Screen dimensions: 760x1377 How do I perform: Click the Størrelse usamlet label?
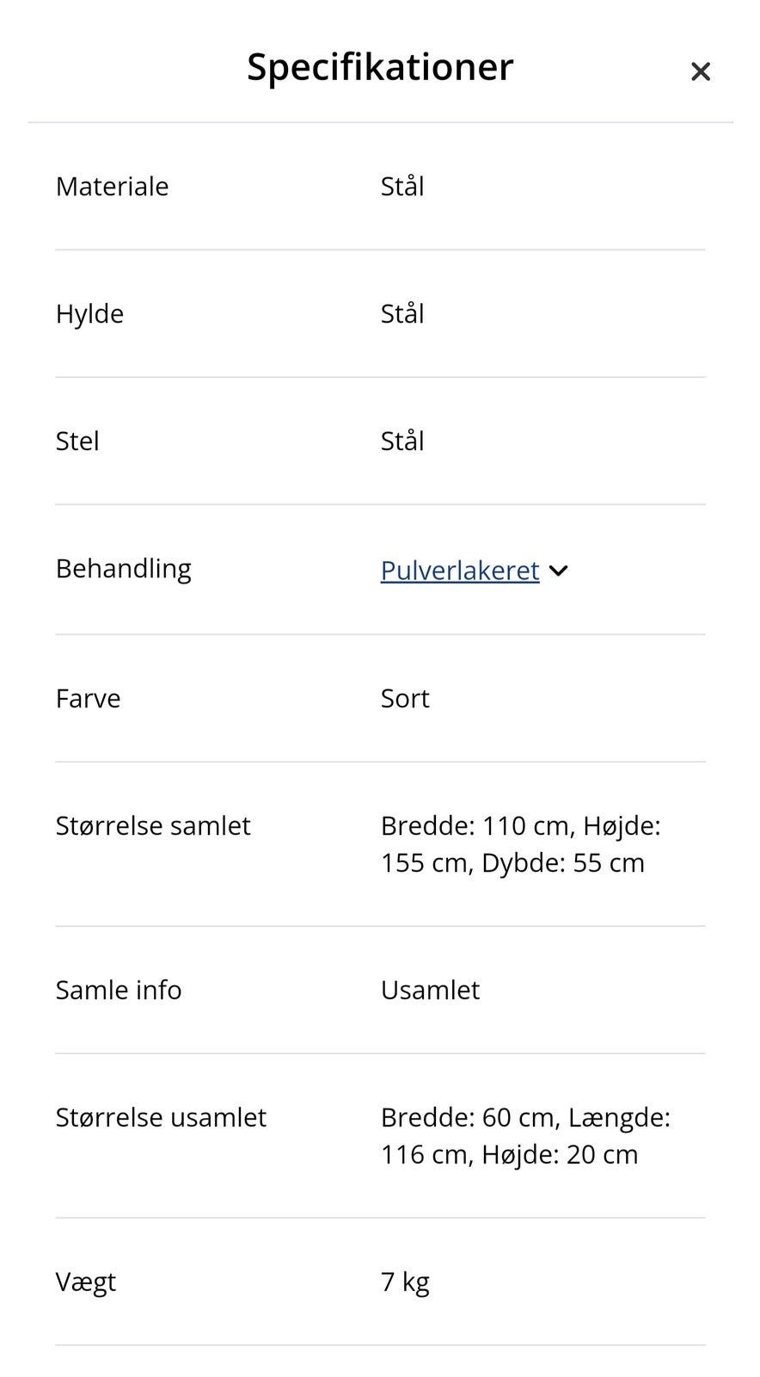pos(161,1117)
